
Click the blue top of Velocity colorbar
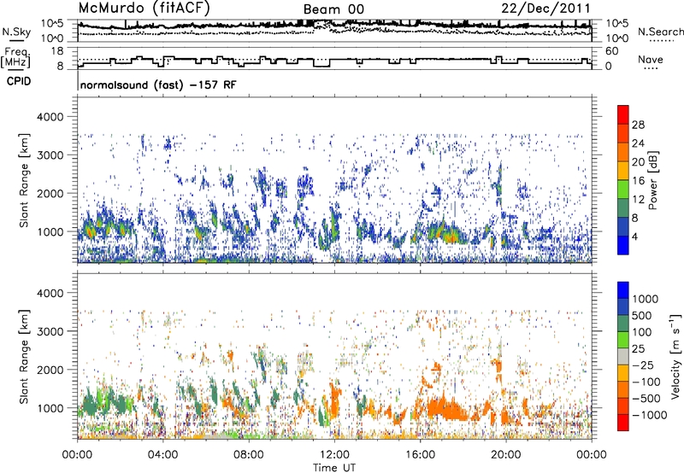(x=623, y=289)
